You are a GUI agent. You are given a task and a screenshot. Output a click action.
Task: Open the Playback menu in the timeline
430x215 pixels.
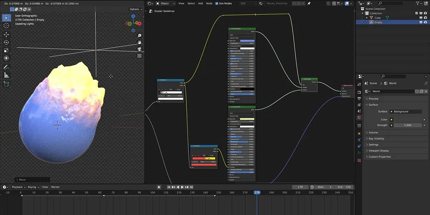(x=17, y=187)
